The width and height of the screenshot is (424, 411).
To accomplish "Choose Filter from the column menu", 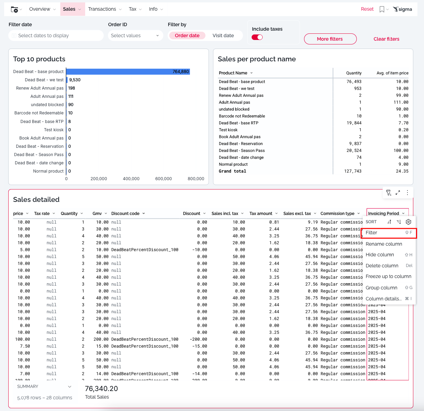I will coord(388,233).
